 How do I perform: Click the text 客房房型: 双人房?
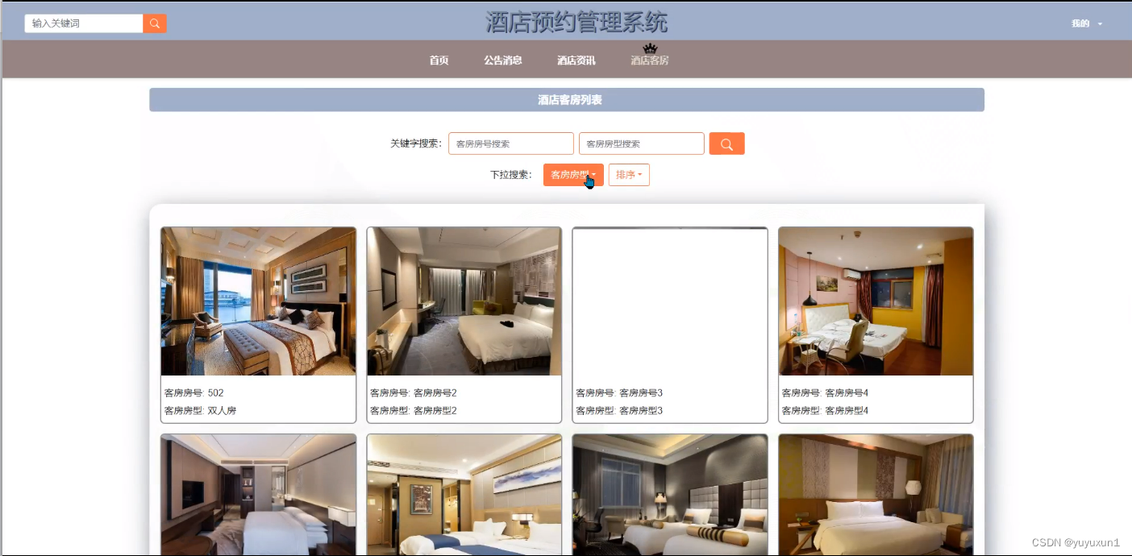coord(201,411)
